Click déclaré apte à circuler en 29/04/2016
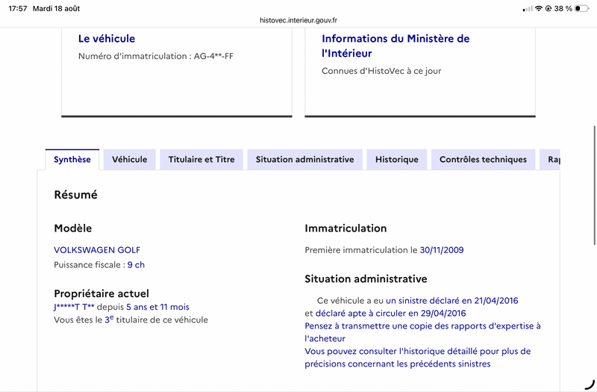The width and height of the screenshot is (597, 392). 390,313
